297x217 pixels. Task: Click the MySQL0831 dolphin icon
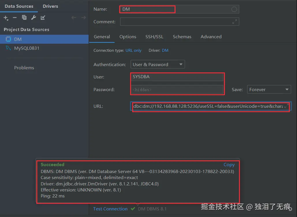point(8,48)
